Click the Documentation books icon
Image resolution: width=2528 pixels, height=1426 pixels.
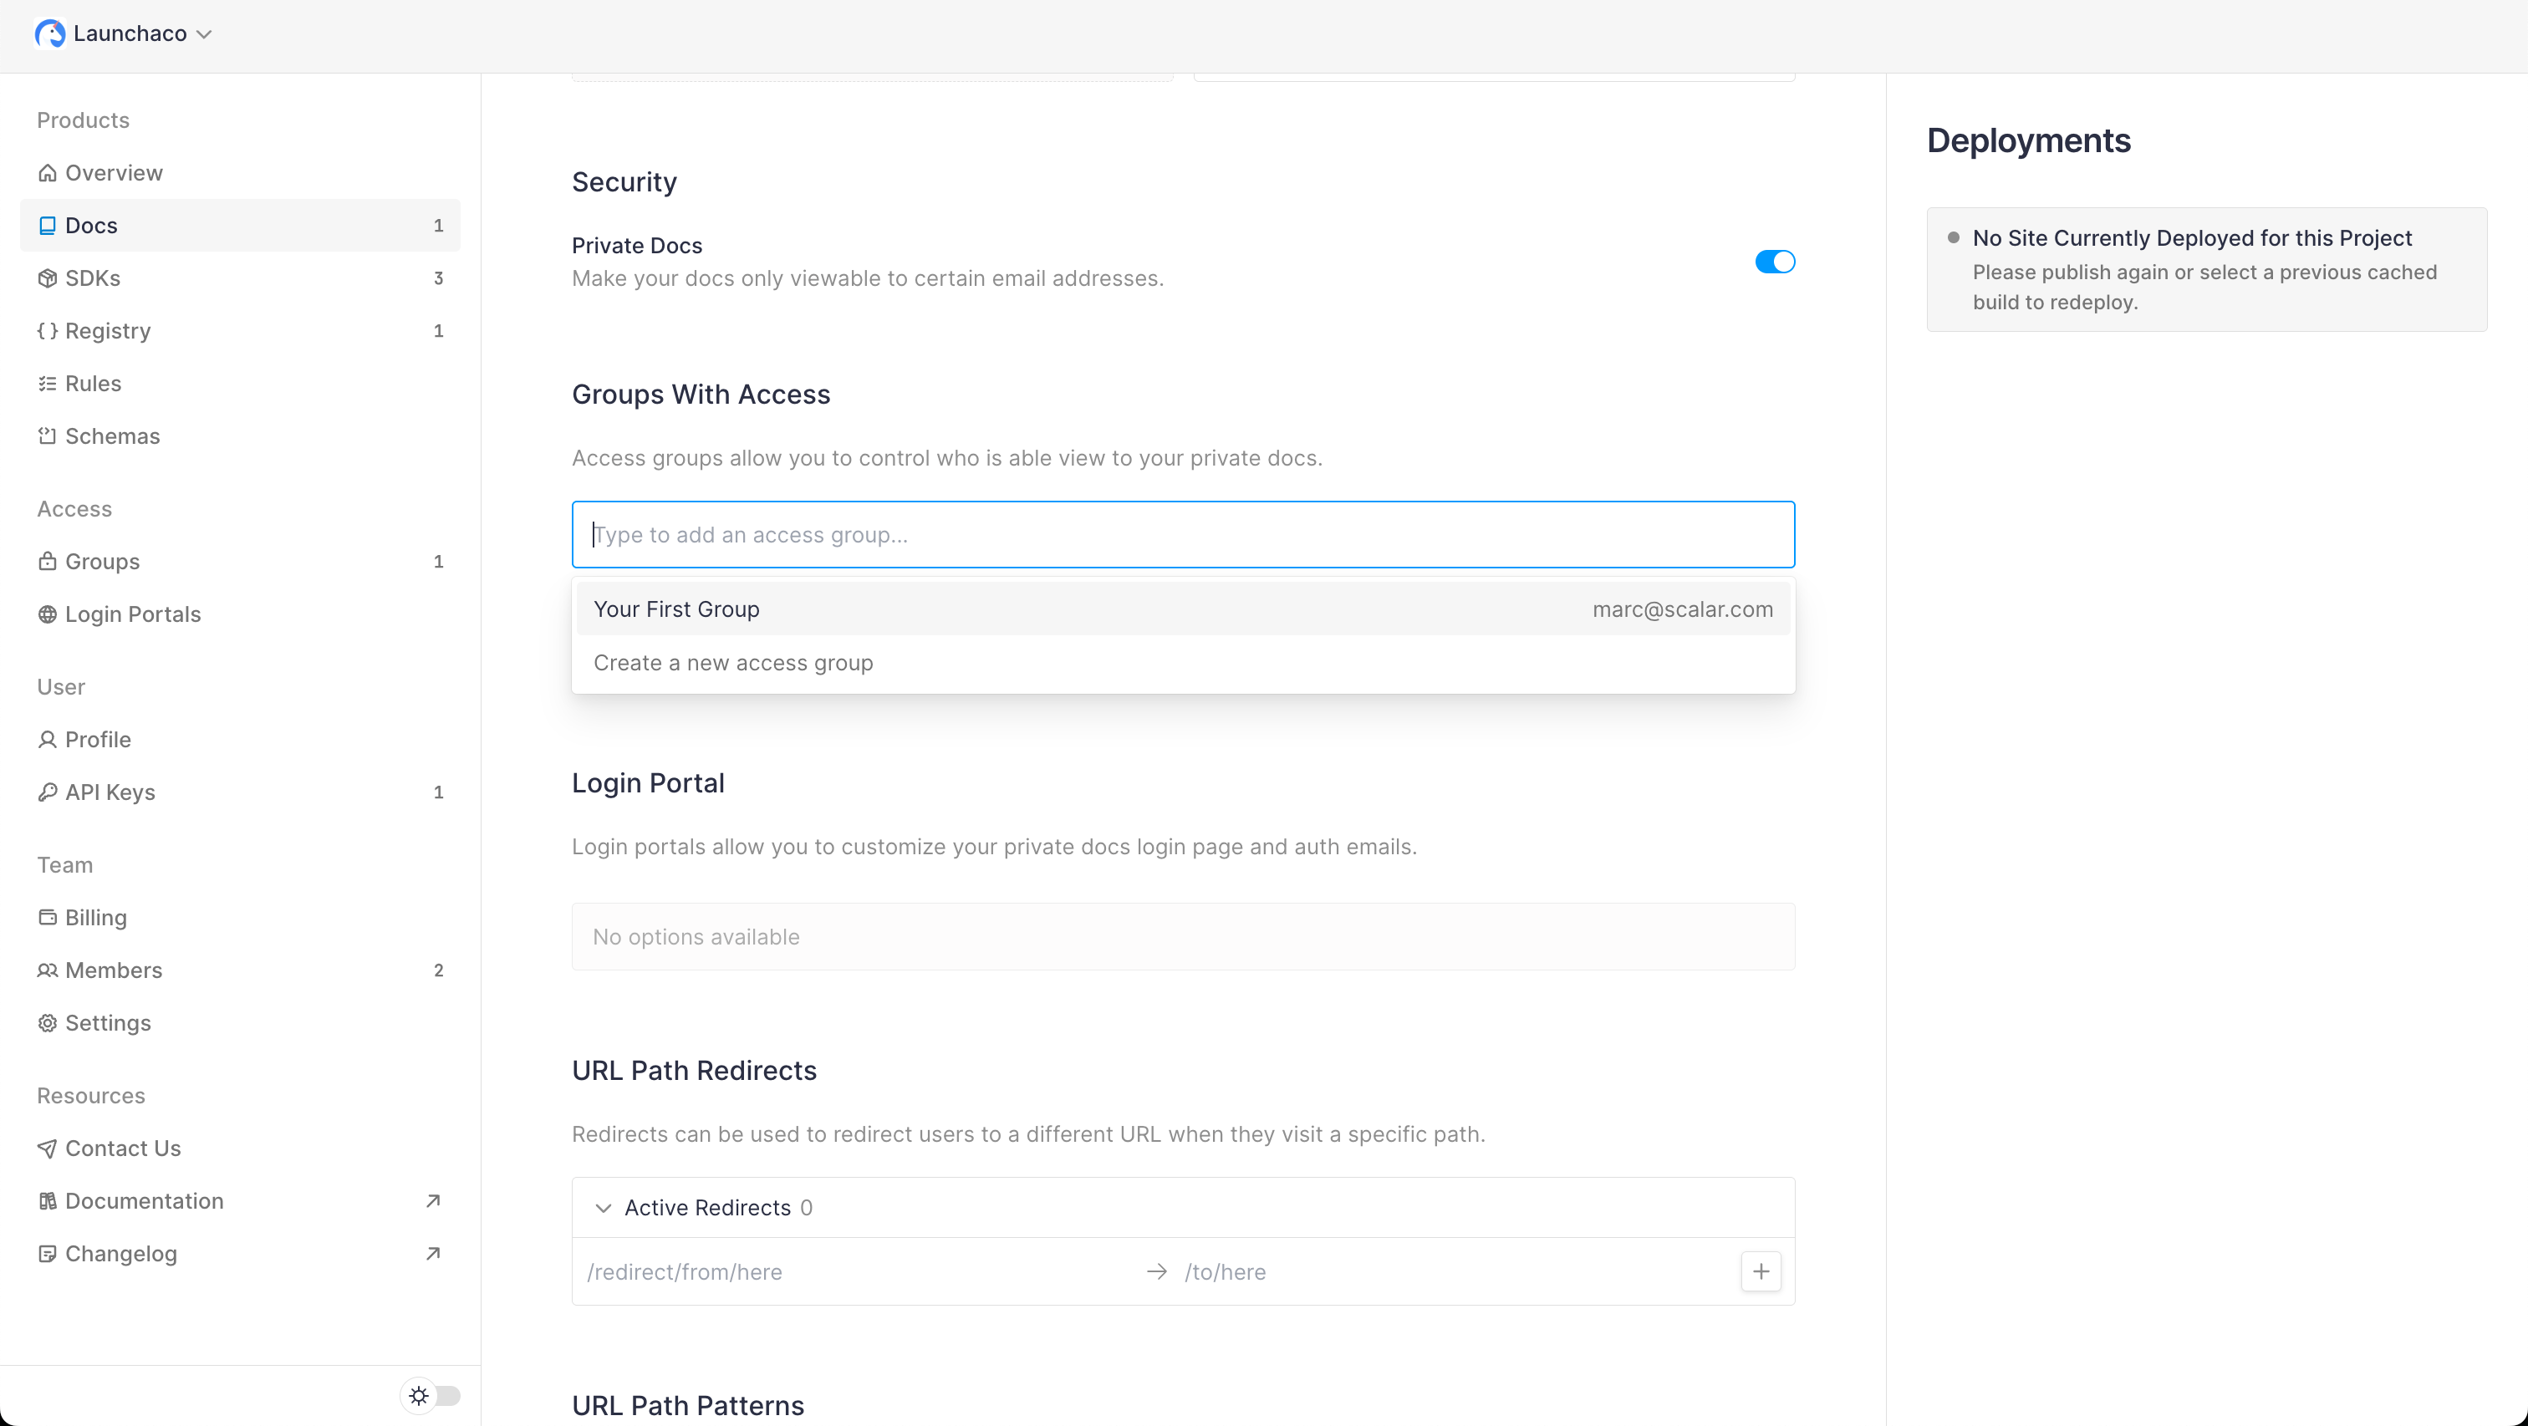point(47,1201)
